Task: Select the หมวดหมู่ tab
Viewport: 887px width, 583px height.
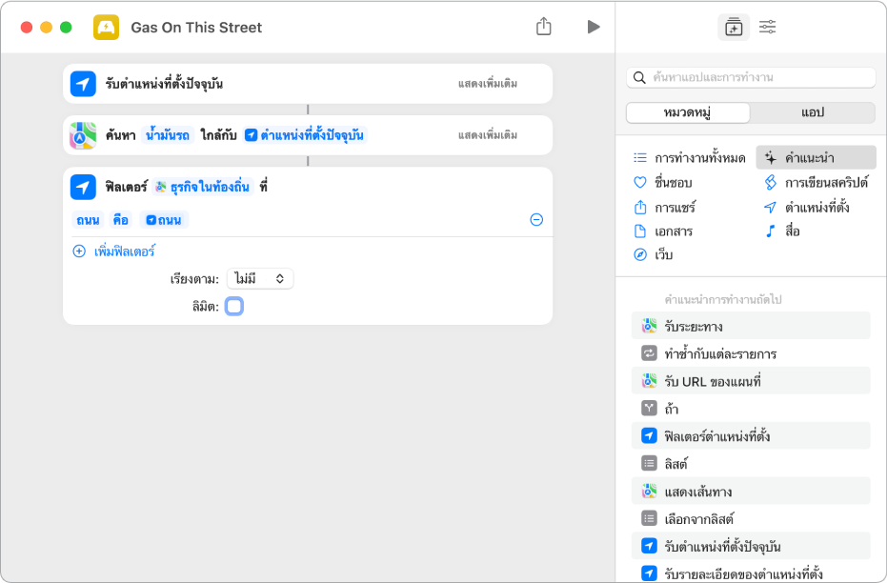Action: click(x=688, y=112)
